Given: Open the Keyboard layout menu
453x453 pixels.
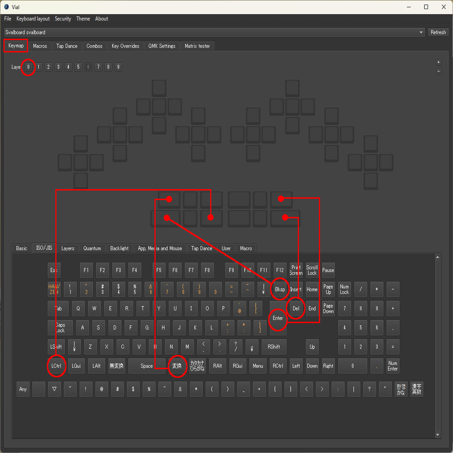Looking at the screenshot, I should point(33,19).
